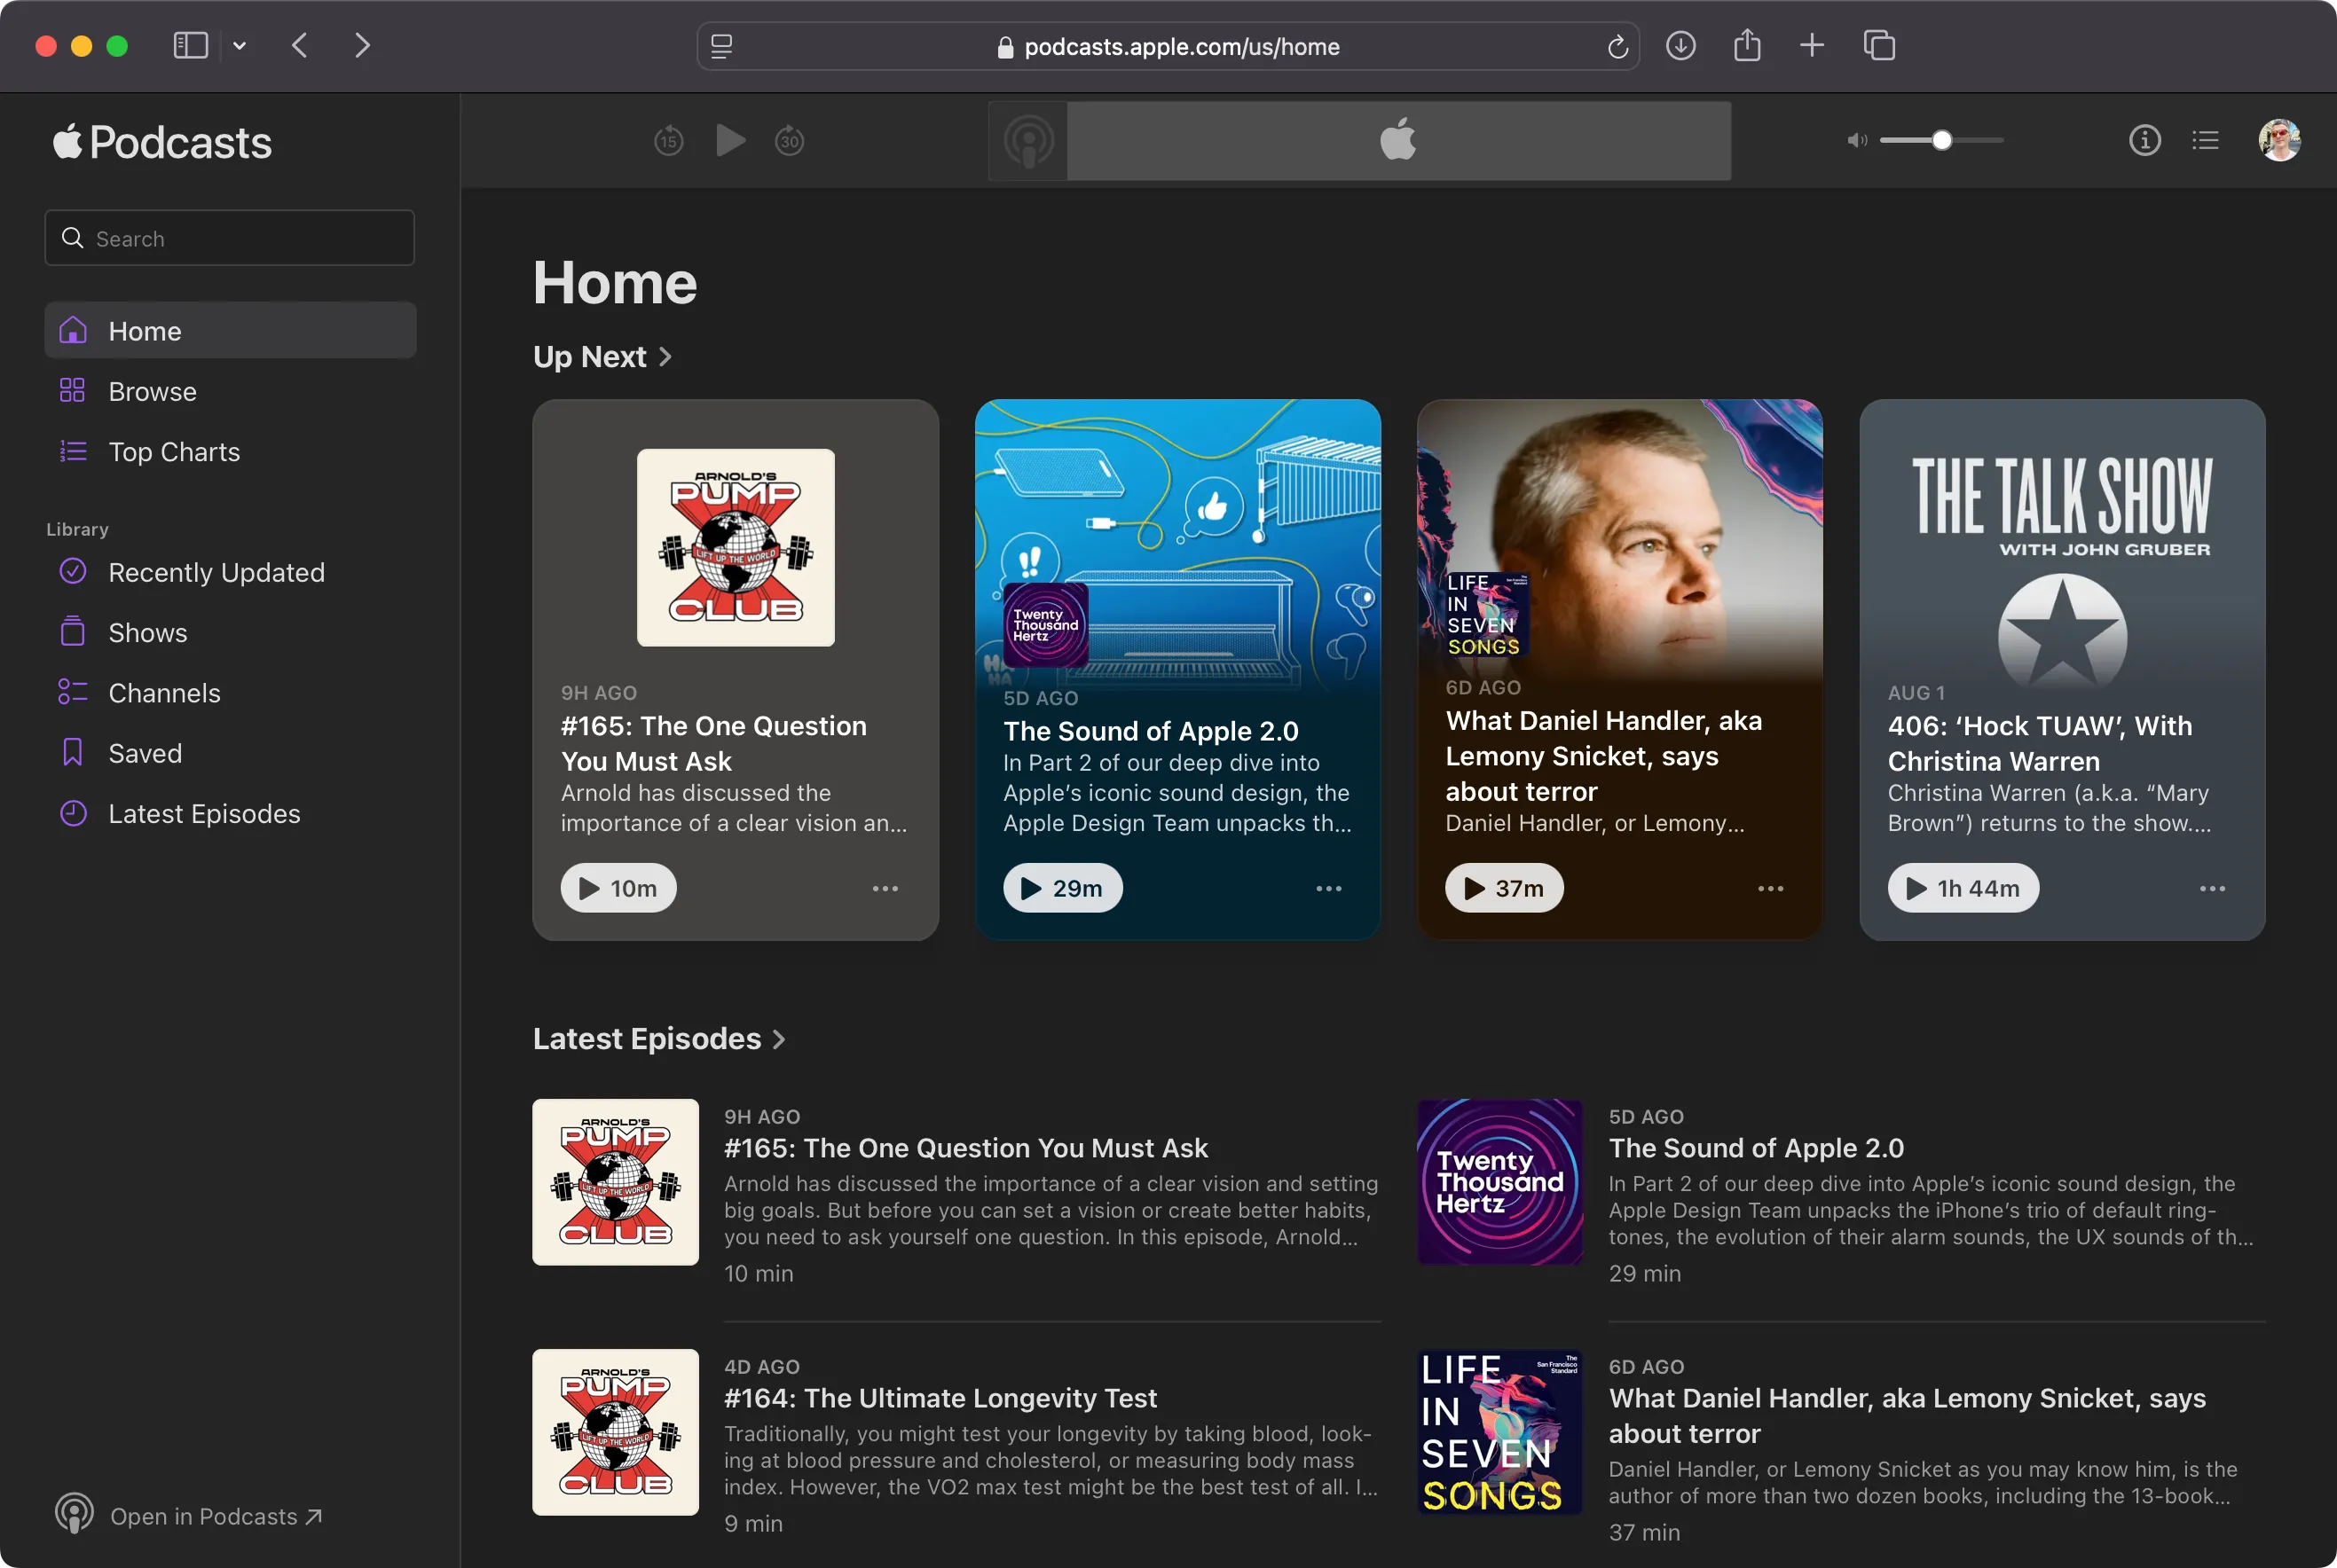This screenshot has width=2337, height=1568.
Task: Open #165 episode thumbnail in Latest Episodes
Action: tap(615, 1182)
